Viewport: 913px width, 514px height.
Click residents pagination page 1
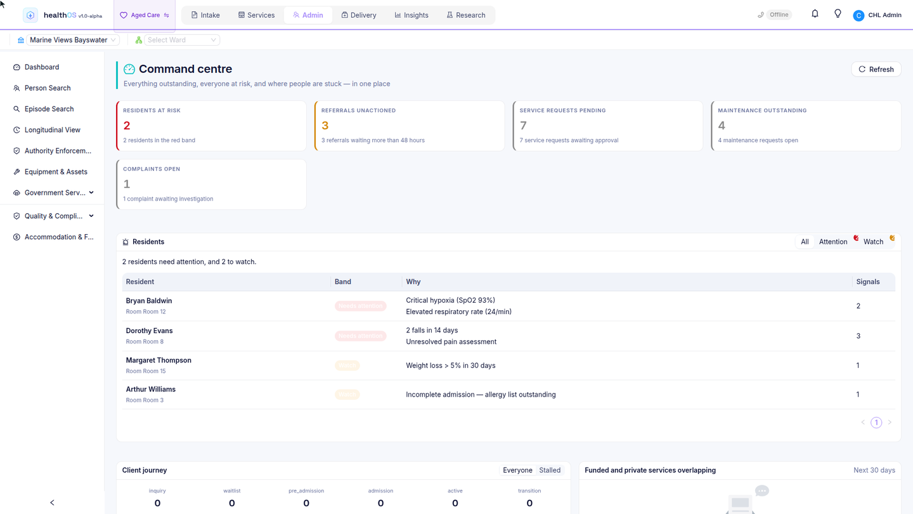pos(876,423)
